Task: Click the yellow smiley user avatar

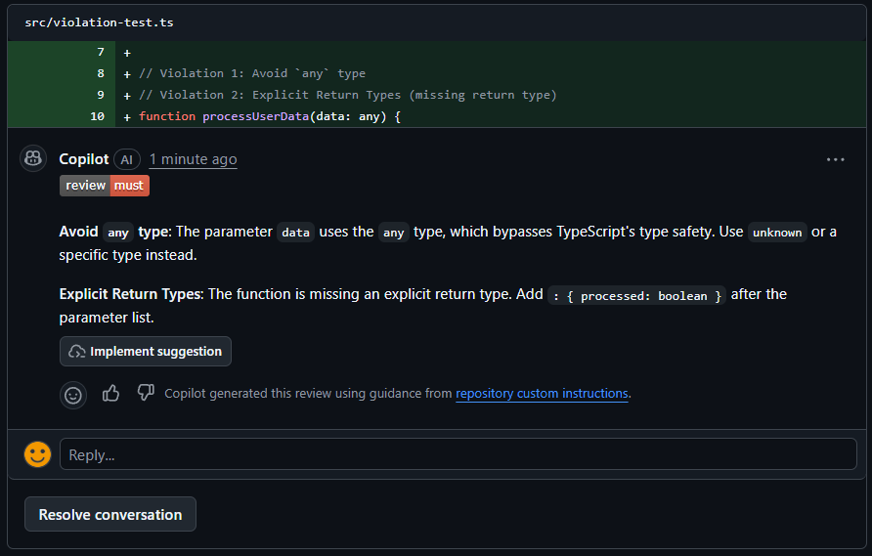Action: [x=38, y=454]
